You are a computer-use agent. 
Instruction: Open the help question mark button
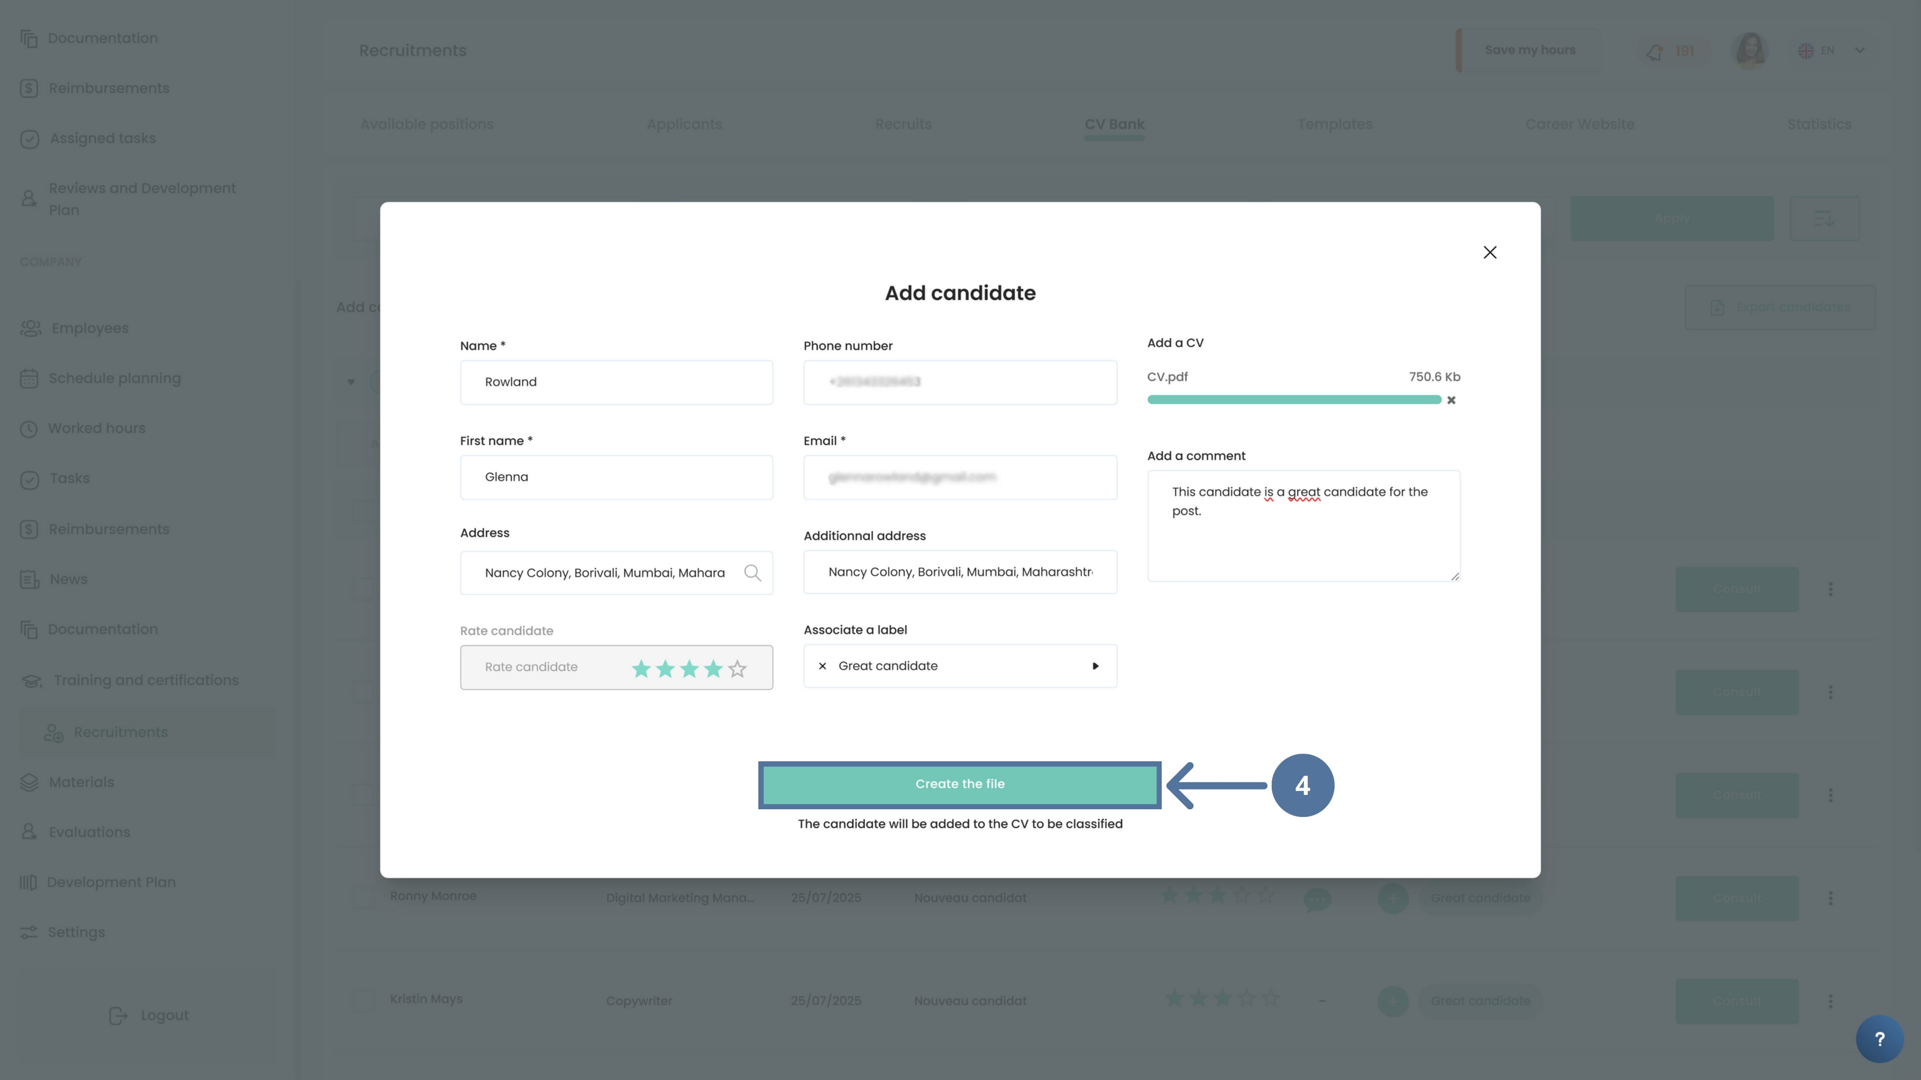1879,1039
